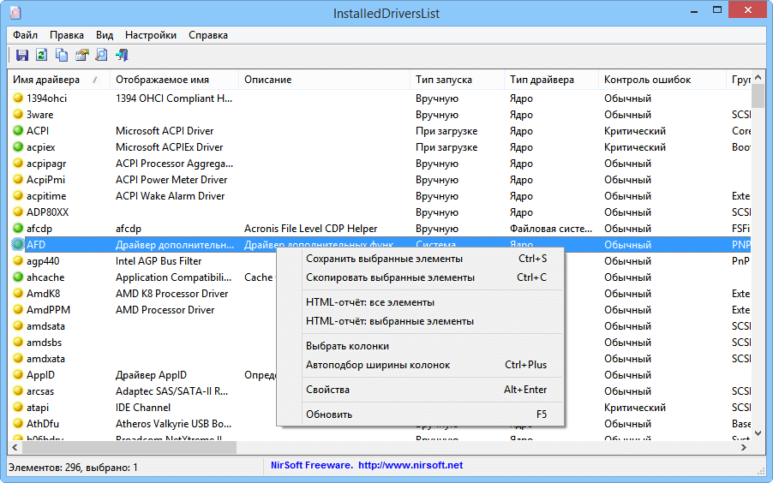Choose 'Сохранить выбранные элементы' in context menu

(x=384, y=259)
